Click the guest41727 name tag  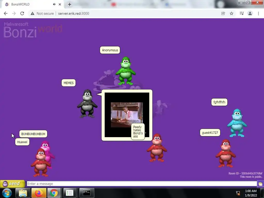210,133
